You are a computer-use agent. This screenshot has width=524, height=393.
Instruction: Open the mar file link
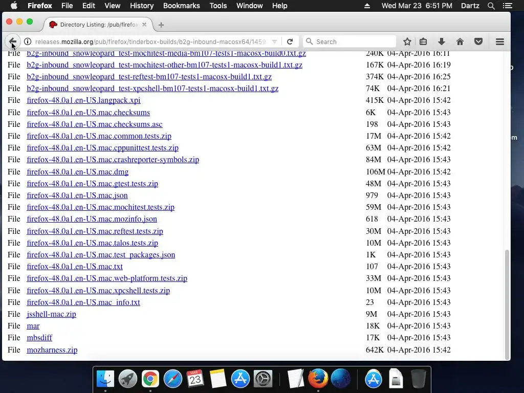pyautogui.click(x=33, y=326)
